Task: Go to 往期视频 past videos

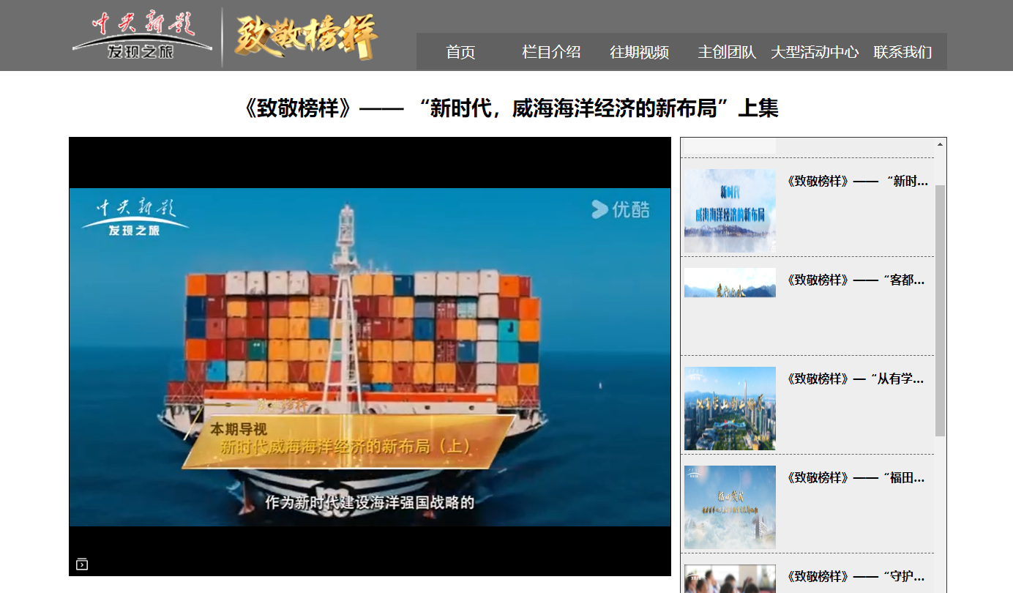Action: click(639, 52)
